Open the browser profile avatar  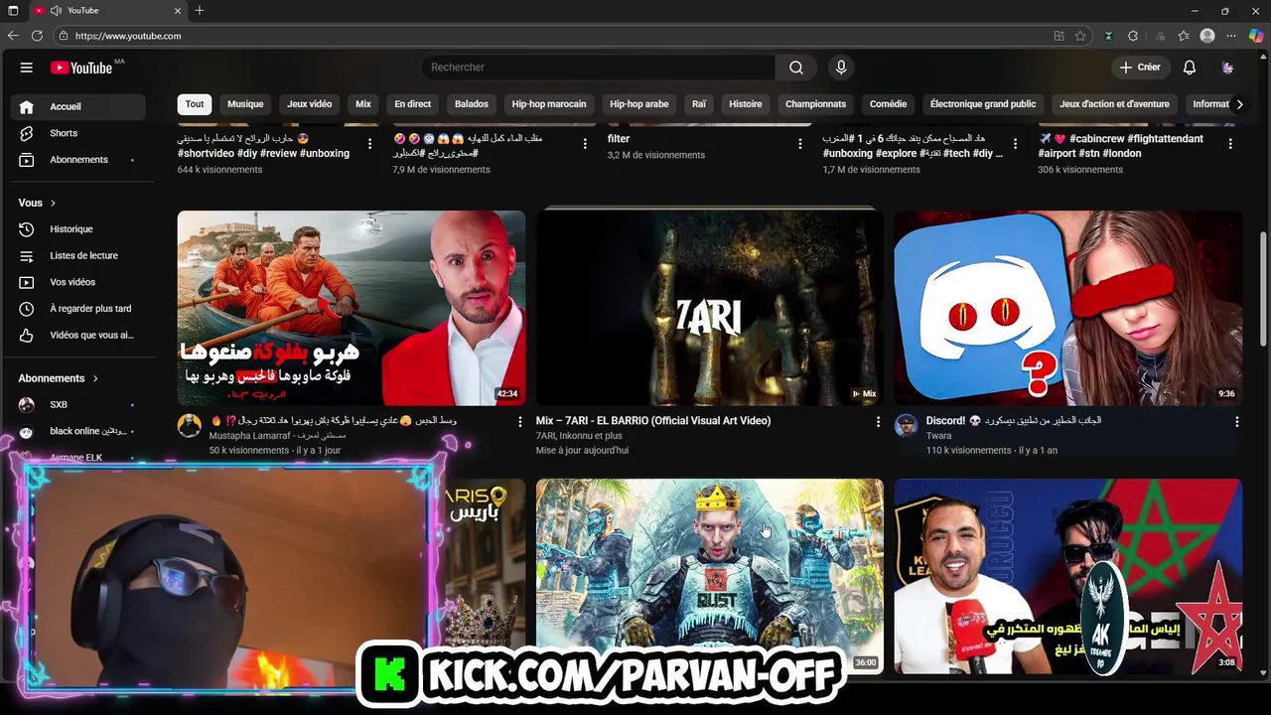tap(1207, 36)
